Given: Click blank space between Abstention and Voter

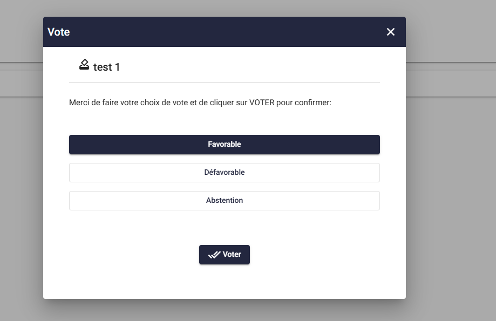Looking at the screenshot, I should pyautogui.click(x=225, y=228).
